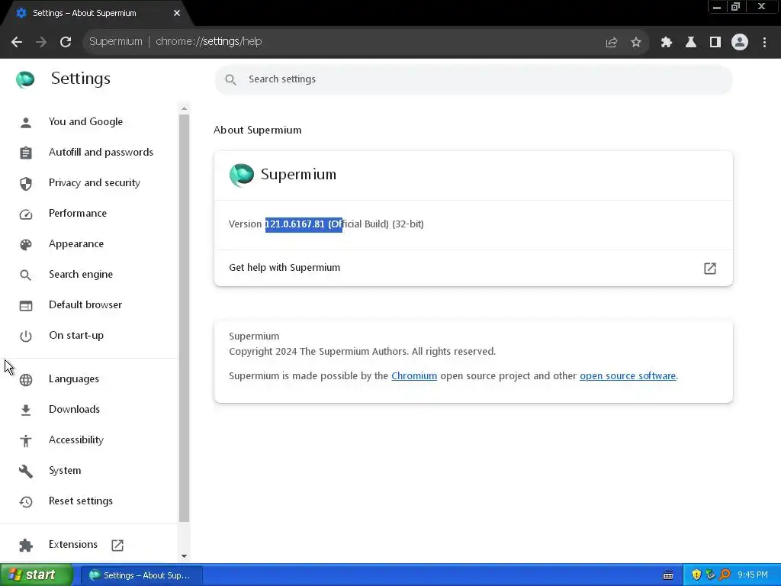
Task: Open Accessibility settings
Action: 76,439
